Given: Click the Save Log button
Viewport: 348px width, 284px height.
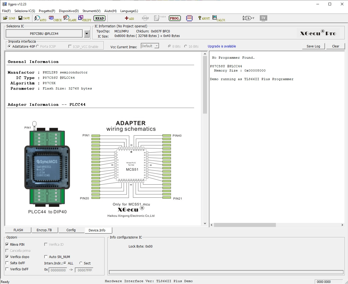Looking at the screenshot, I should click(x=313, y=46).
